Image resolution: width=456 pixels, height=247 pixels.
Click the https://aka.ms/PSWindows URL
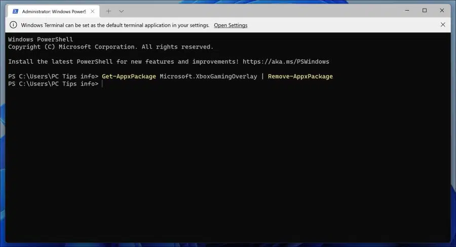[286, 62]
